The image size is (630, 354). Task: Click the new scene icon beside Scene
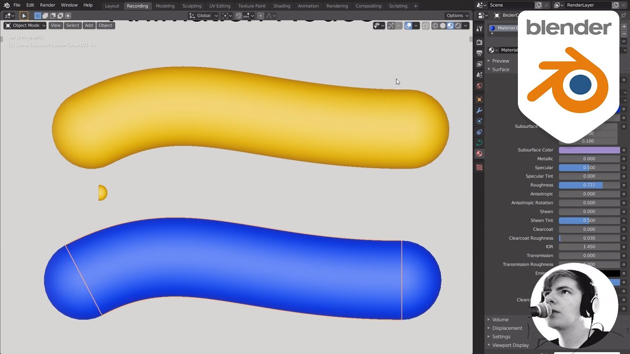point(538,5)
